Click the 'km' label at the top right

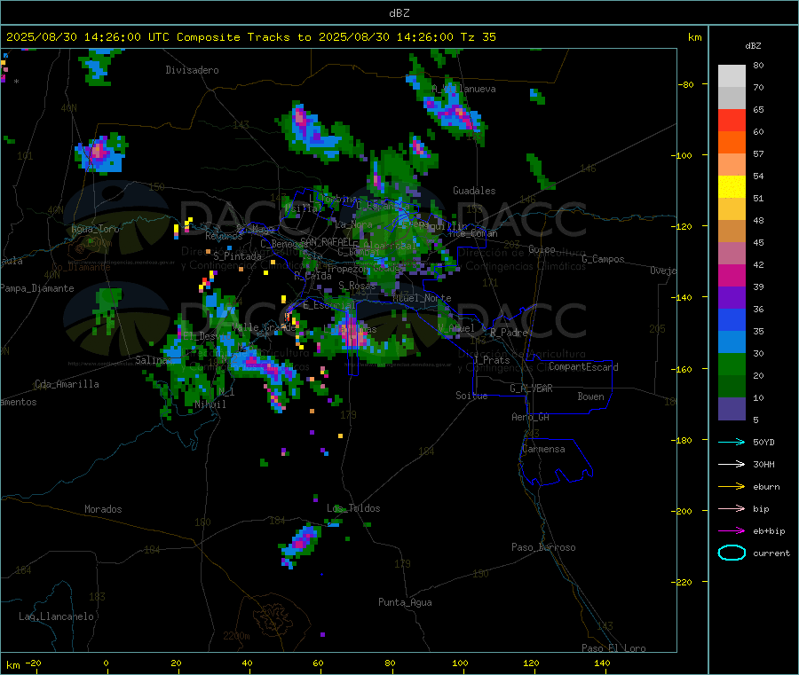click(x=694, y=37)
